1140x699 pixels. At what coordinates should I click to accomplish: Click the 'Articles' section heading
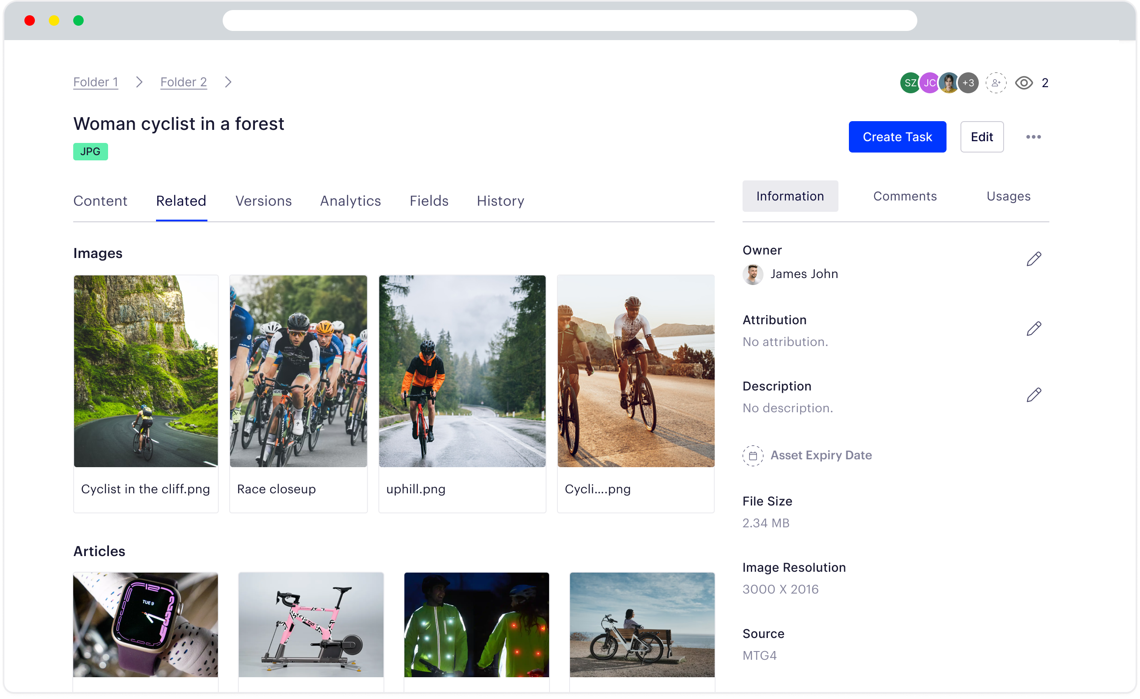pyautogui.click(x=99, y=551)
